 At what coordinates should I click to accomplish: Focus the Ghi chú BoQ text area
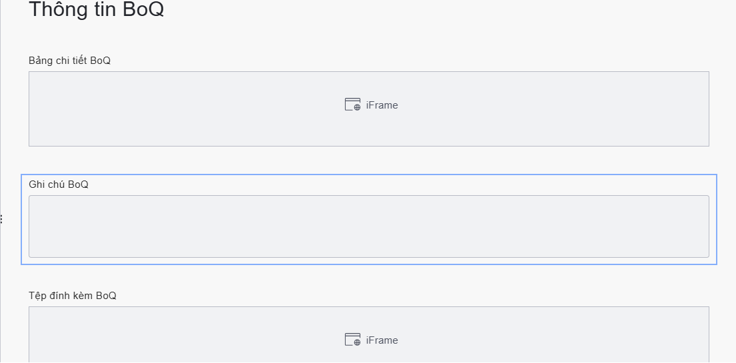(x=368, y=226)
